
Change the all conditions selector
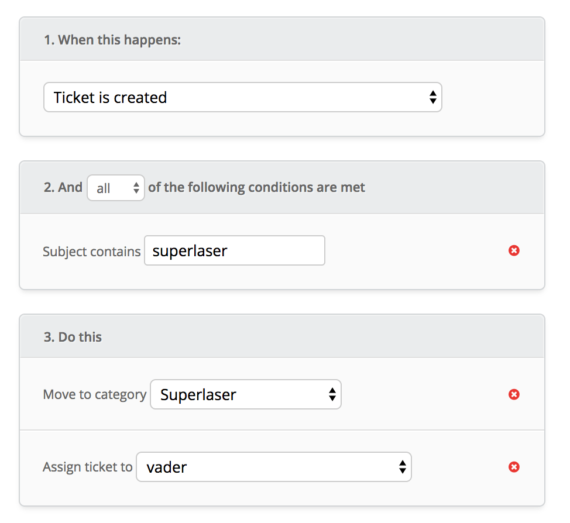[x=115, y=187]
